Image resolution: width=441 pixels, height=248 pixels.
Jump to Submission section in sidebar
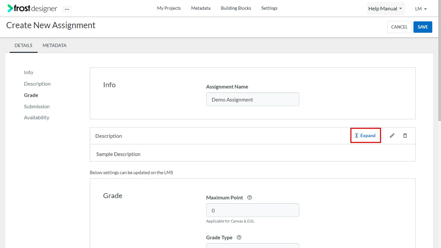pyautogui.click(x=37, y=106)
